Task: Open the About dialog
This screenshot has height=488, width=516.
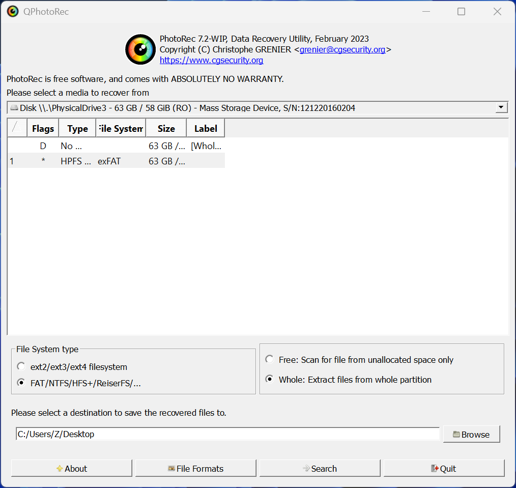Action: click(71, 468)
